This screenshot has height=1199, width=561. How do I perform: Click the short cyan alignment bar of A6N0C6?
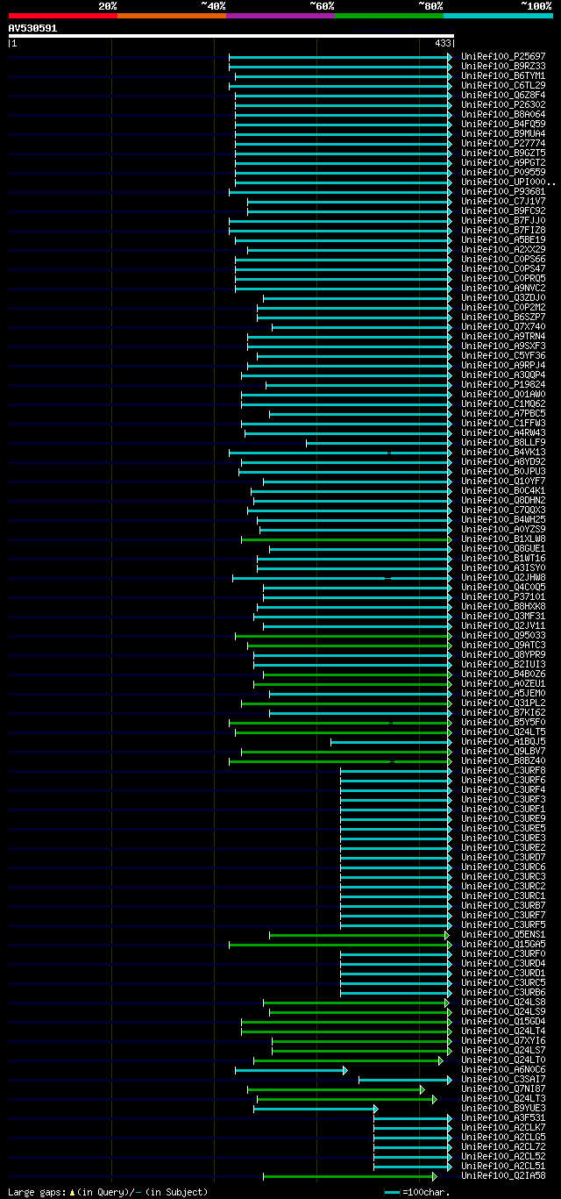[291, 1070]
